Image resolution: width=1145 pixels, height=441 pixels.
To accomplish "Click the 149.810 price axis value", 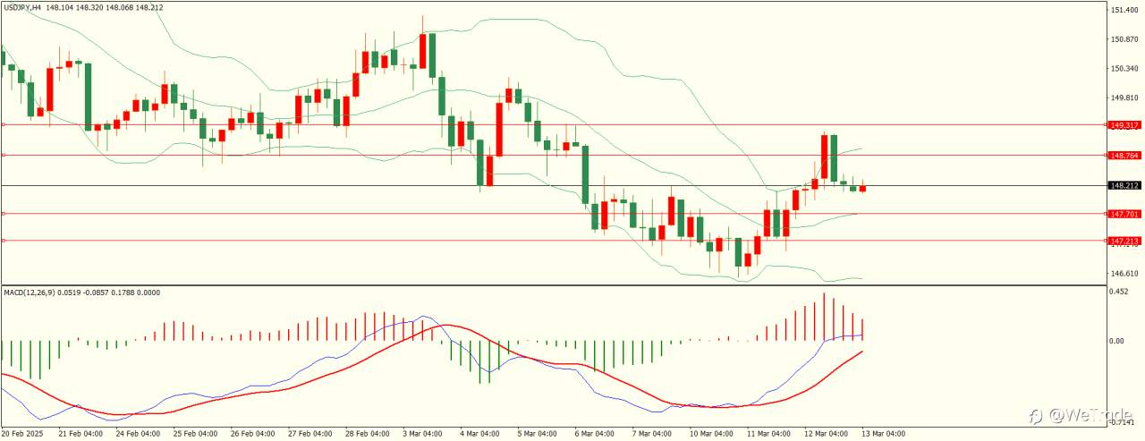I will [1124, 98].
